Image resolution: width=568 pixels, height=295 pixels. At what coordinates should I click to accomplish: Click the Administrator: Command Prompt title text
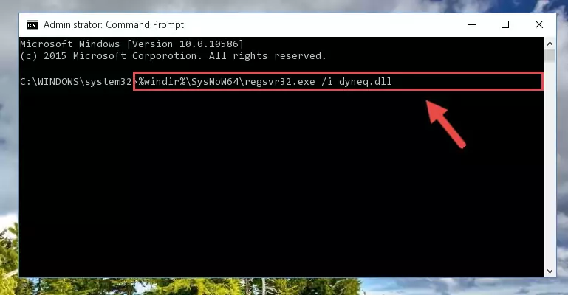(x=114, y=24)
